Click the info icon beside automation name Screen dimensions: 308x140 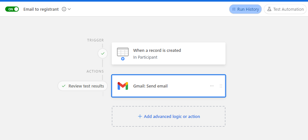coord(64,9)
